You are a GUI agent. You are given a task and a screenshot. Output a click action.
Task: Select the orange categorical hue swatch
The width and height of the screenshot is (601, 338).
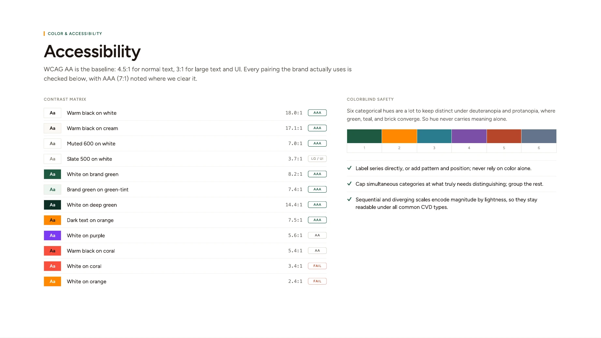pos(399,136)
